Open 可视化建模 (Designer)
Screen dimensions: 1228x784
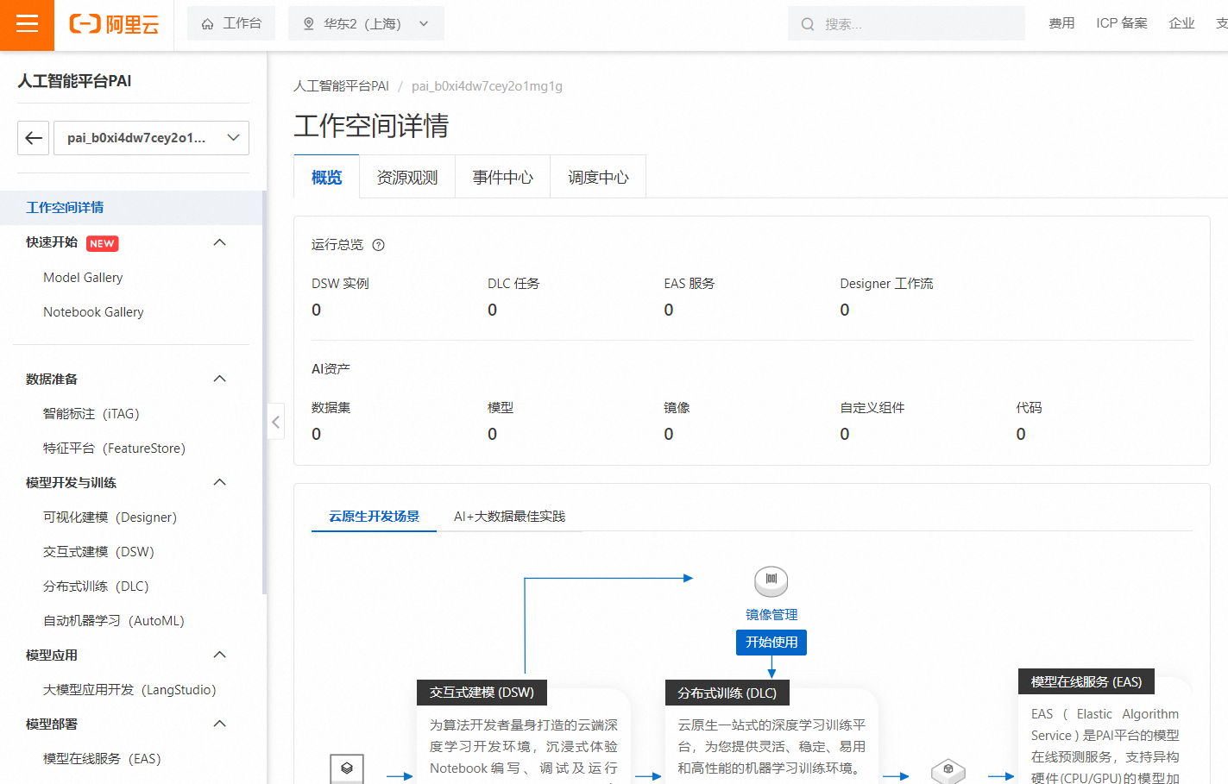110,517
